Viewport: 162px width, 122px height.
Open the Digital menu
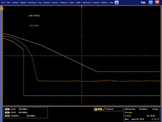point(23,3)
